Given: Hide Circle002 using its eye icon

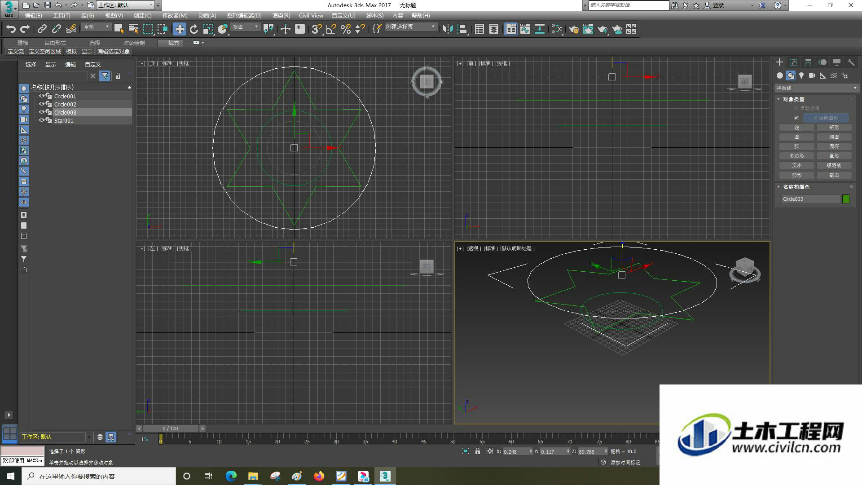Looking at the screenshot, I should point(42,104).
